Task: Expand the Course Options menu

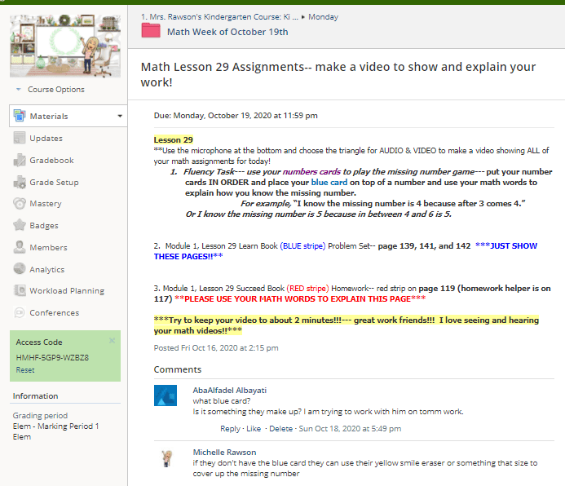Action: click(51, 90)
